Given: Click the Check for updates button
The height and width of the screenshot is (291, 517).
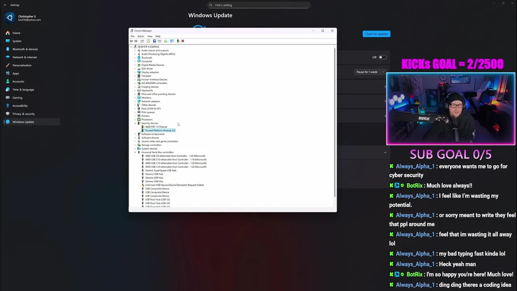Looking at the screenshot, I should 376,34.
